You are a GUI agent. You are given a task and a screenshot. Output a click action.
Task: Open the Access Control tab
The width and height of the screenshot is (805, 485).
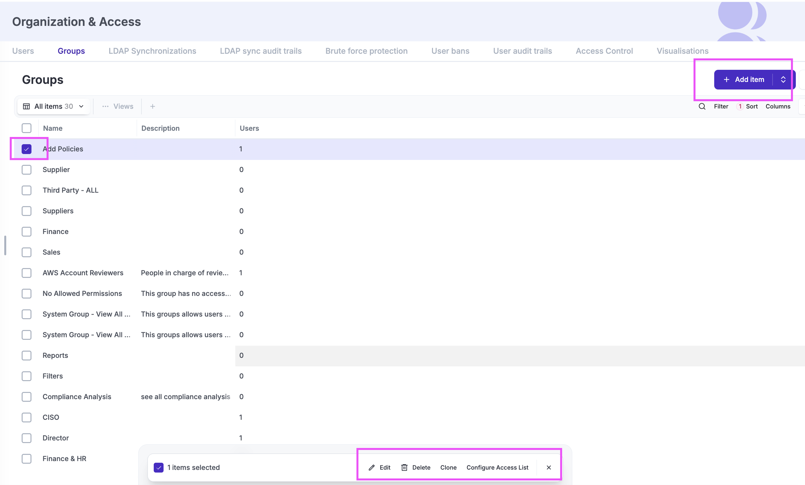tap(604, 51)
